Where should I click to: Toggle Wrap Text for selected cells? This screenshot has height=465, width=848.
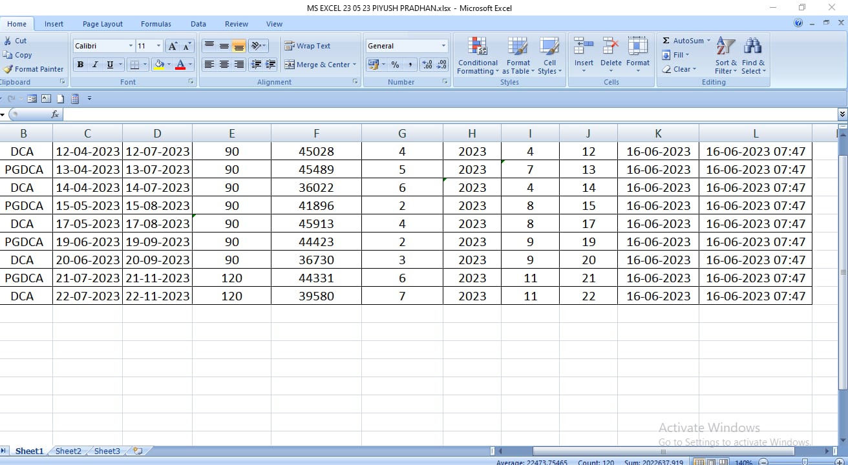(x=308, y=46)
